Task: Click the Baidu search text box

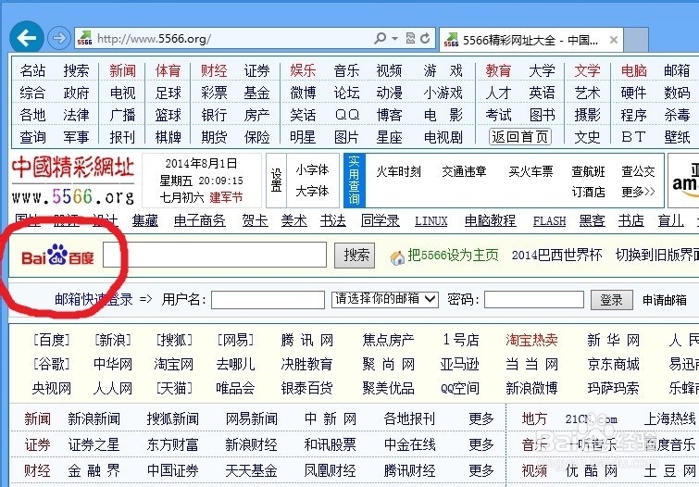Action: [215, 255]
